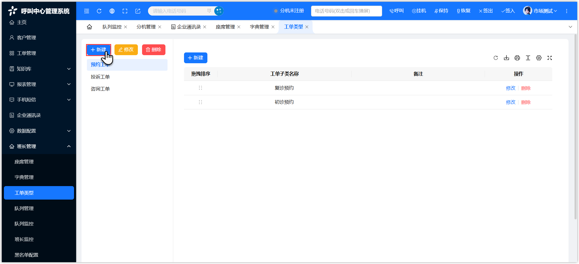Toggle fullscreen mode icon in top bar
Viewport: 579px width, 264px height.
click(x=125, y=11)
